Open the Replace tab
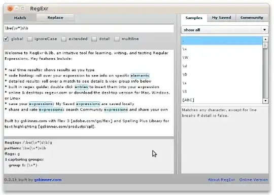The width and height of the screenshot is (274, 195). (x=55, y=18)
